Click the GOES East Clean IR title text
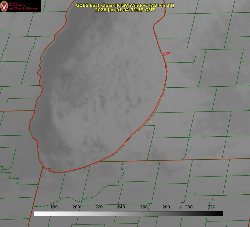250x227 pixels. pyautogui.click(x=125, y=5)
